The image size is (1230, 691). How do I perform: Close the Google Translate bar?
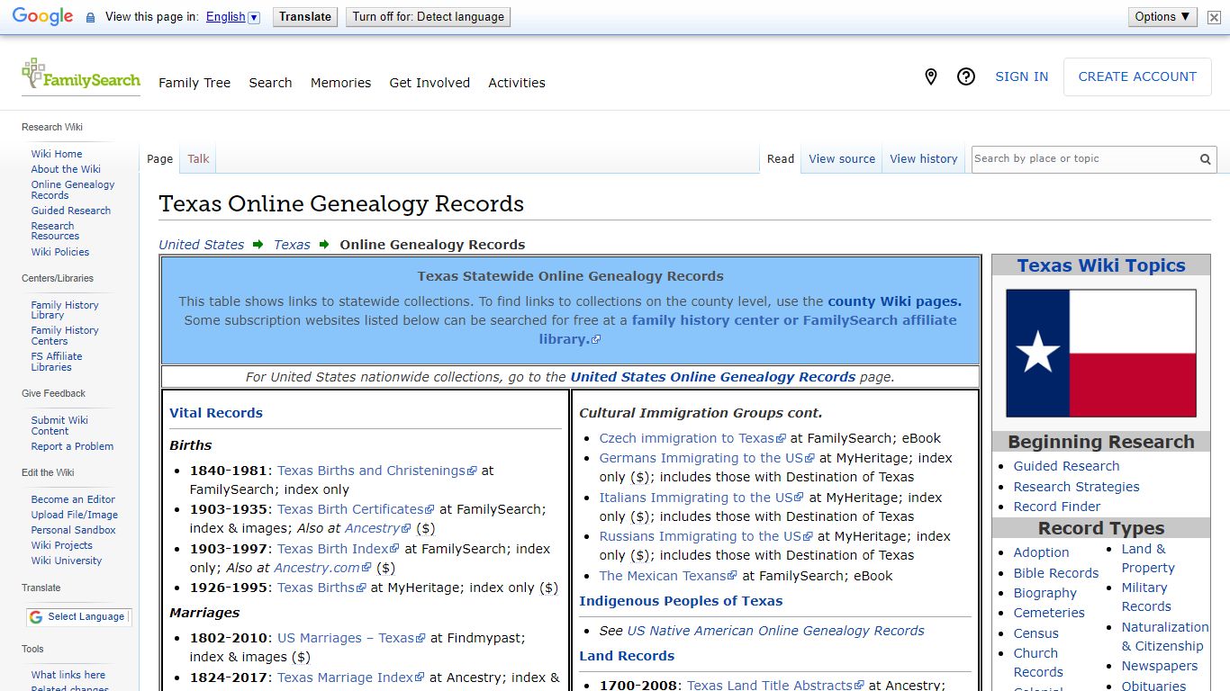[1214, 17]
